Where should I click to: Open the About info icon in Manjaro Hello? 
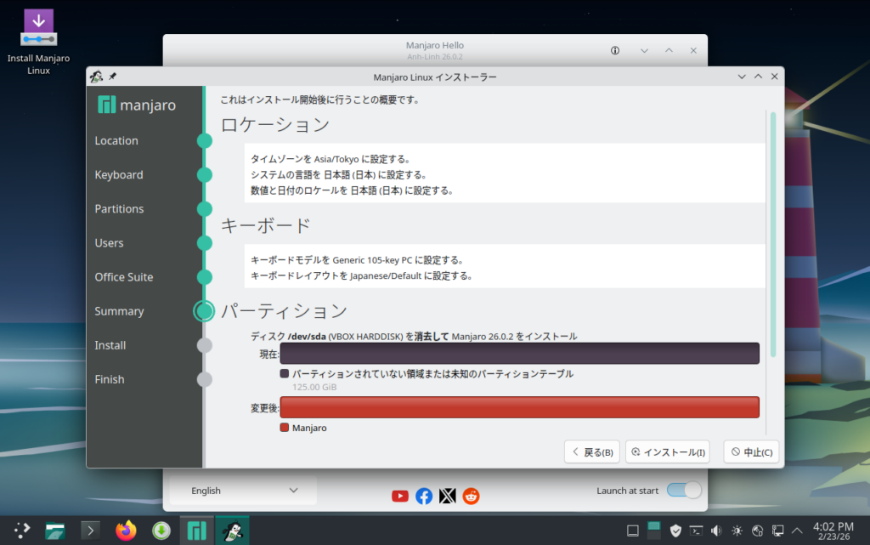point(615,51)
